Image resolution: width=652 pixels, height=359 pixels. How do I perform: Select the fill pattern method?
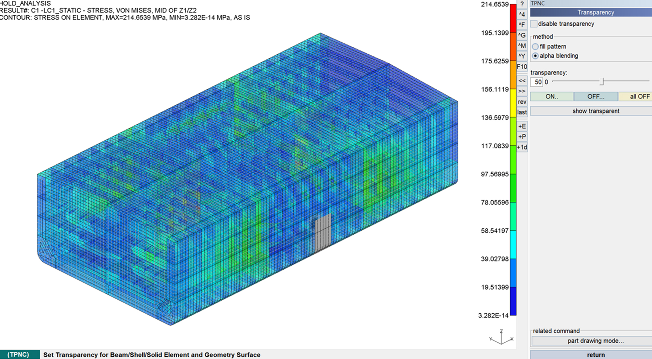point(535,47)
